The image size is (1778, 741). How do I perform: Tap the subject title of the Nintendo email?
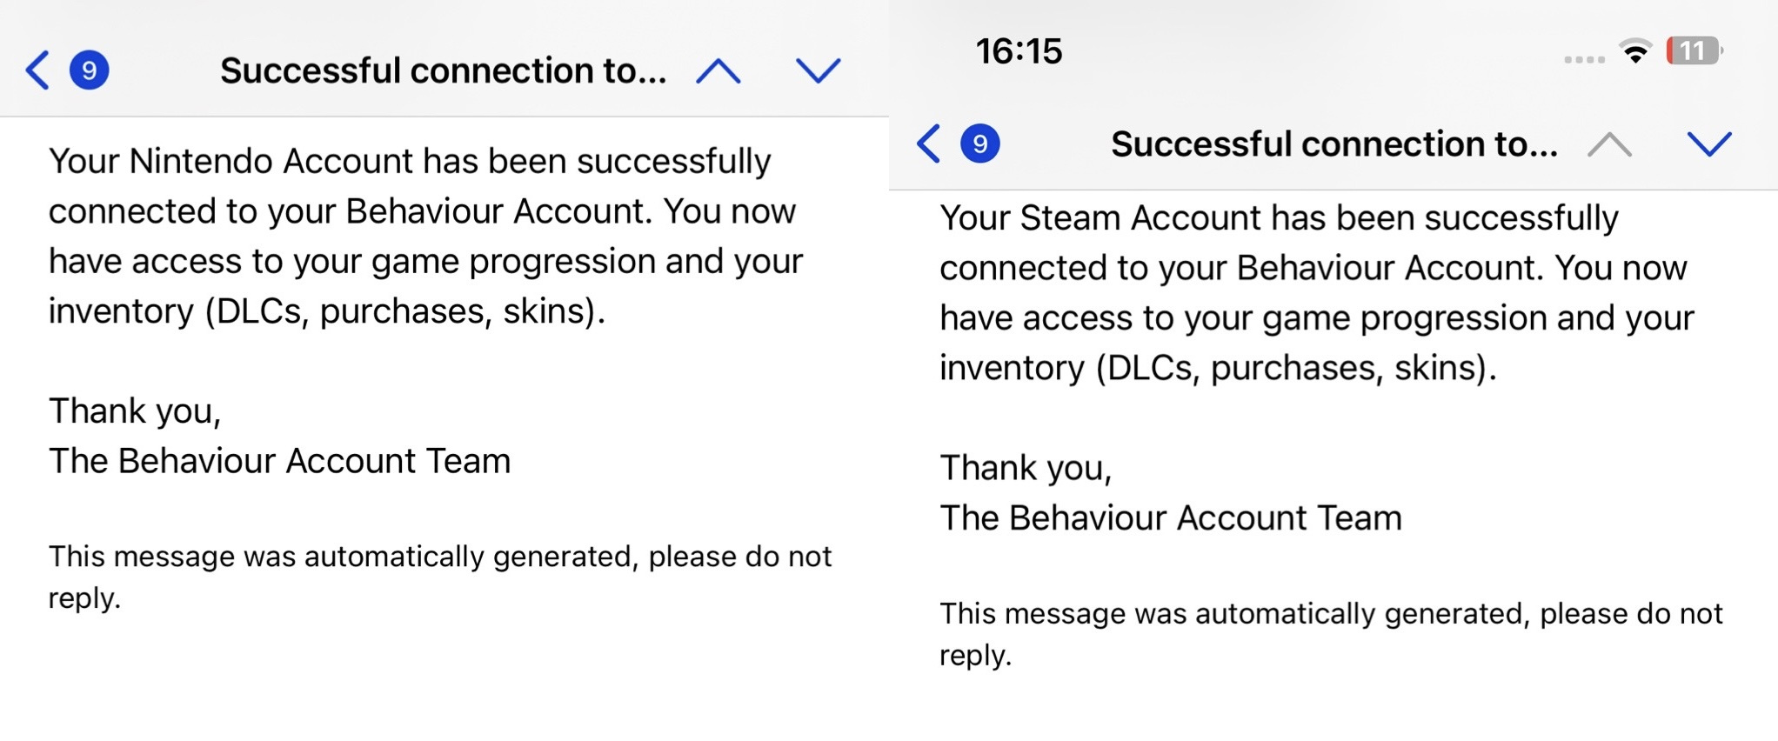coord(444,70)
